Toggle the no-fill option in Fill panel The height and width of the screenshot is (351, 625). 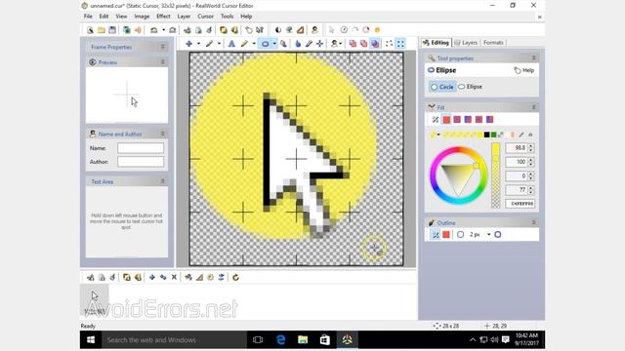436,119
